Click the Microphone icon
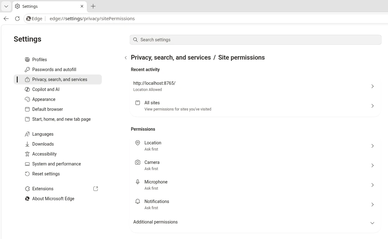388x239 pixels. (138, 182)
